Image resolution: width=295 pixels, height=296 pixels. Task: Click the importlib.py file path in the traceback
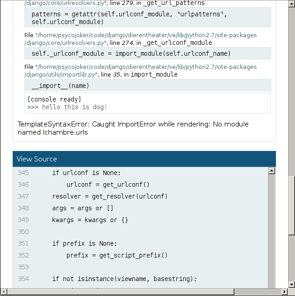pyautogui.click(x=140, y=71)
